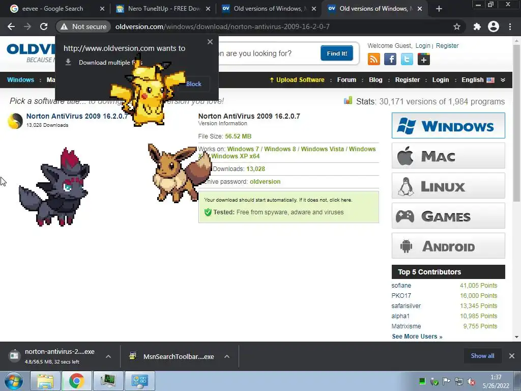Screen dimensions: 521x391
Task: Switch to Nero TuneItUp tab
Action: tap(163, 9)
